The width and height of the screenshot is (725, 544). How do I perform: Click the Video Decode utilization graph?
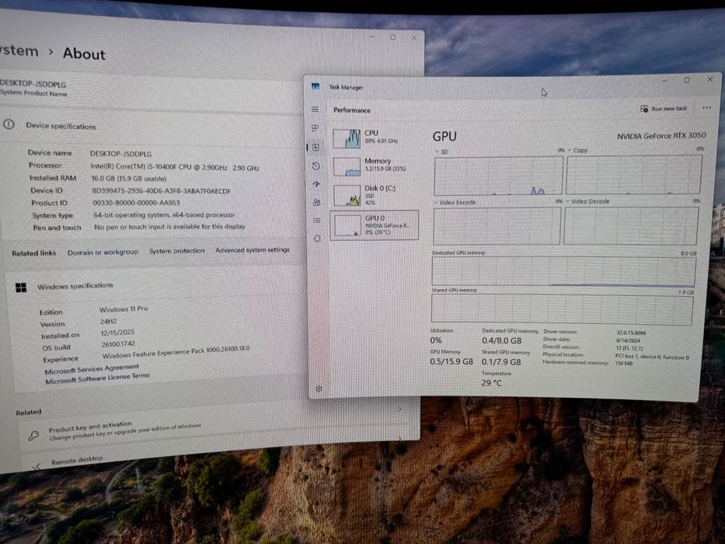631,225
